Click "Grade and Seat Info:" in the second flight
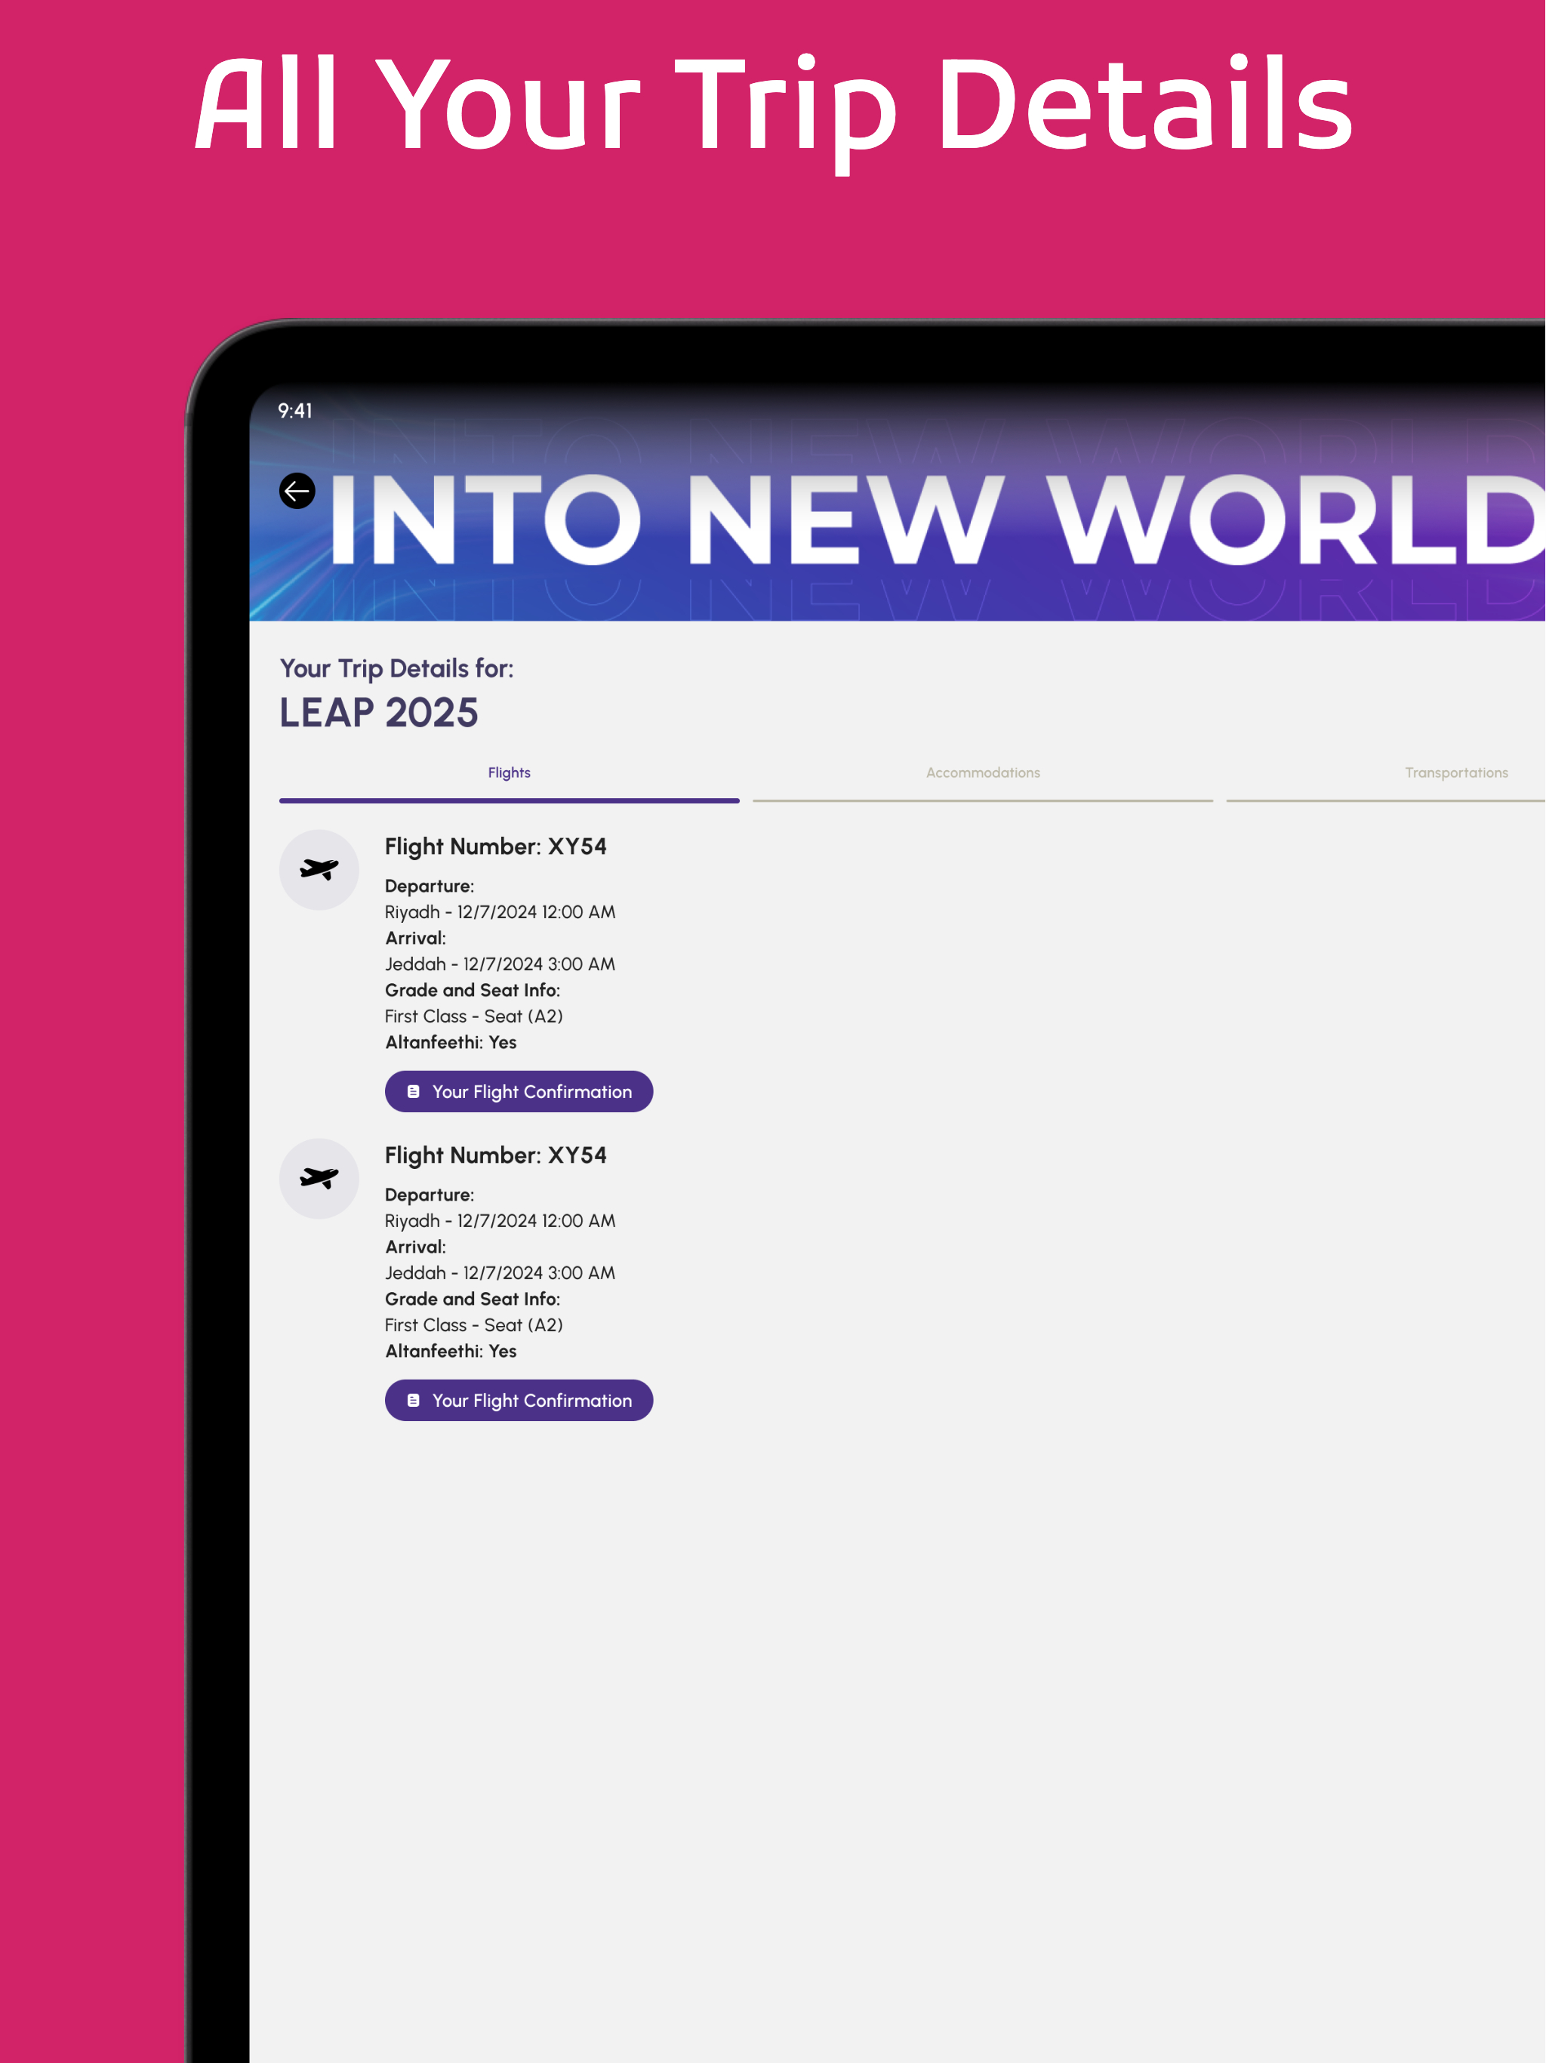Image resolution: width=1546 pixels, height=2063 pixels. pos(473,1299)
